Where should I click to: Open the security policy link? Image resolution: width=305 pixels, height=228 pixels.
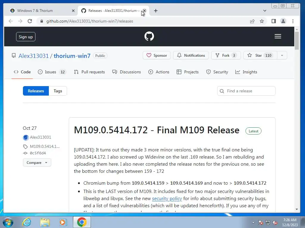[x=167, y=199]
